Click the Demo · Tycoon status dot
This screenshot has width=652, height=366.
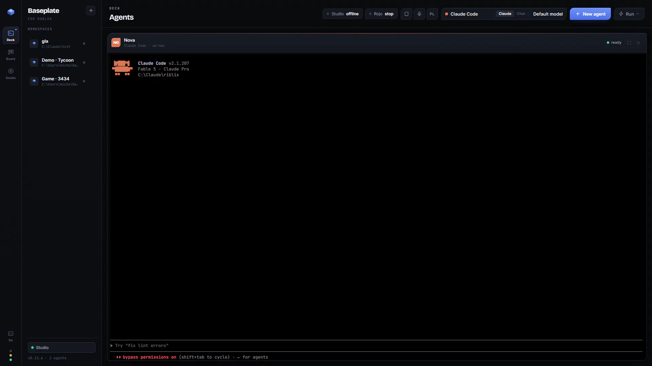(84, 63)
